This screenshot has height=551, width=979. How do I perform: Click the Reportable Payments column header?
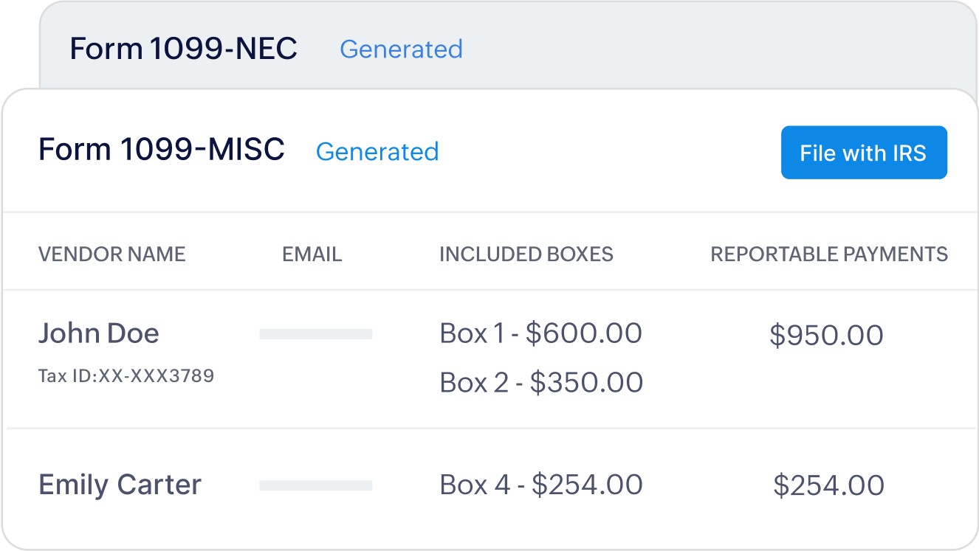click(x=828, y=254)
